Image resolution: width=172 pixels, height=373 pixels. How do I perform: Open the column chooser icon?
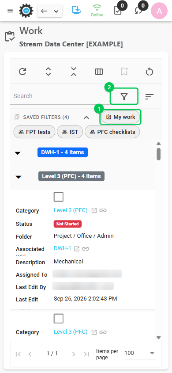(x=99, y=72)
